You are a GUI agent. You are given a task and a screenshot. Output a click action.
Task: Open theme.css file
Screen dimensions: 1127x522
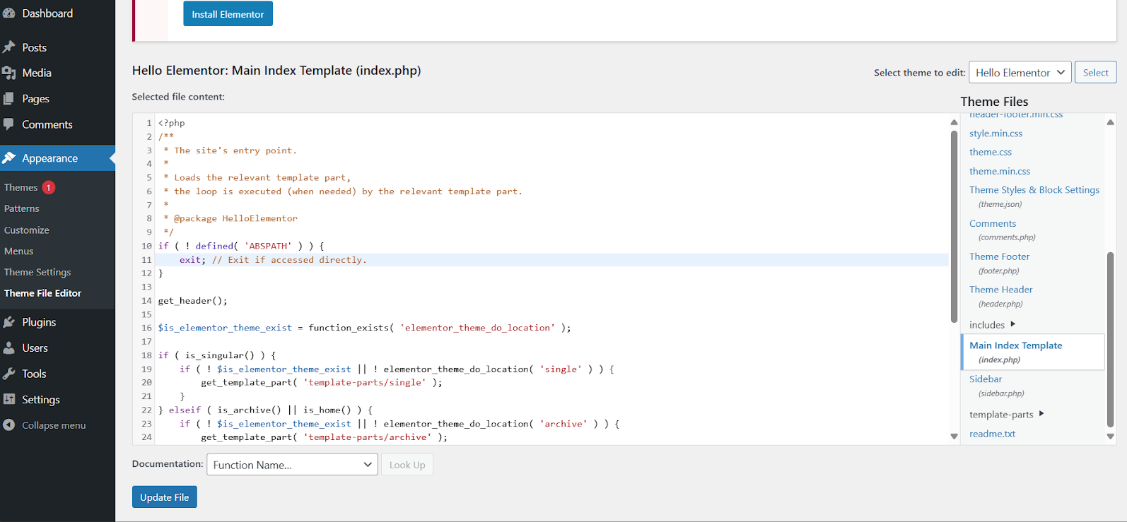pos(991,152)
